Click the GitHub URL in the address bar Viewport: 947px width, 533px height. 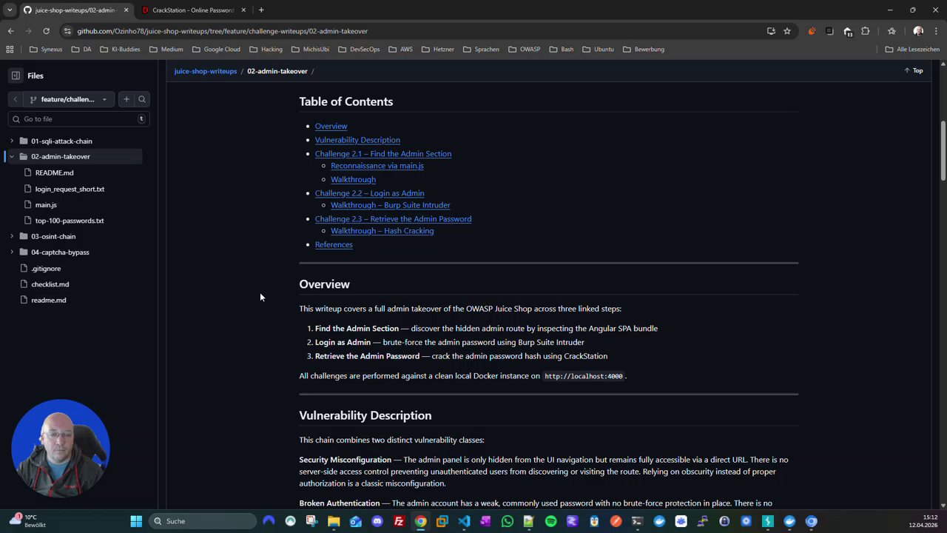(x=222, y=31)
